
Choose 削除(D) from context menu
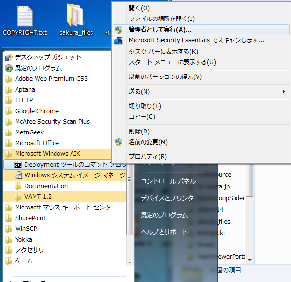click(201, 132)
